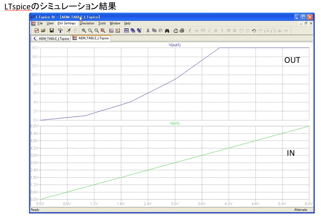Open the Simulation menu
The height and width of the screenshot is (216, 321).
click(x=87, y=23)
